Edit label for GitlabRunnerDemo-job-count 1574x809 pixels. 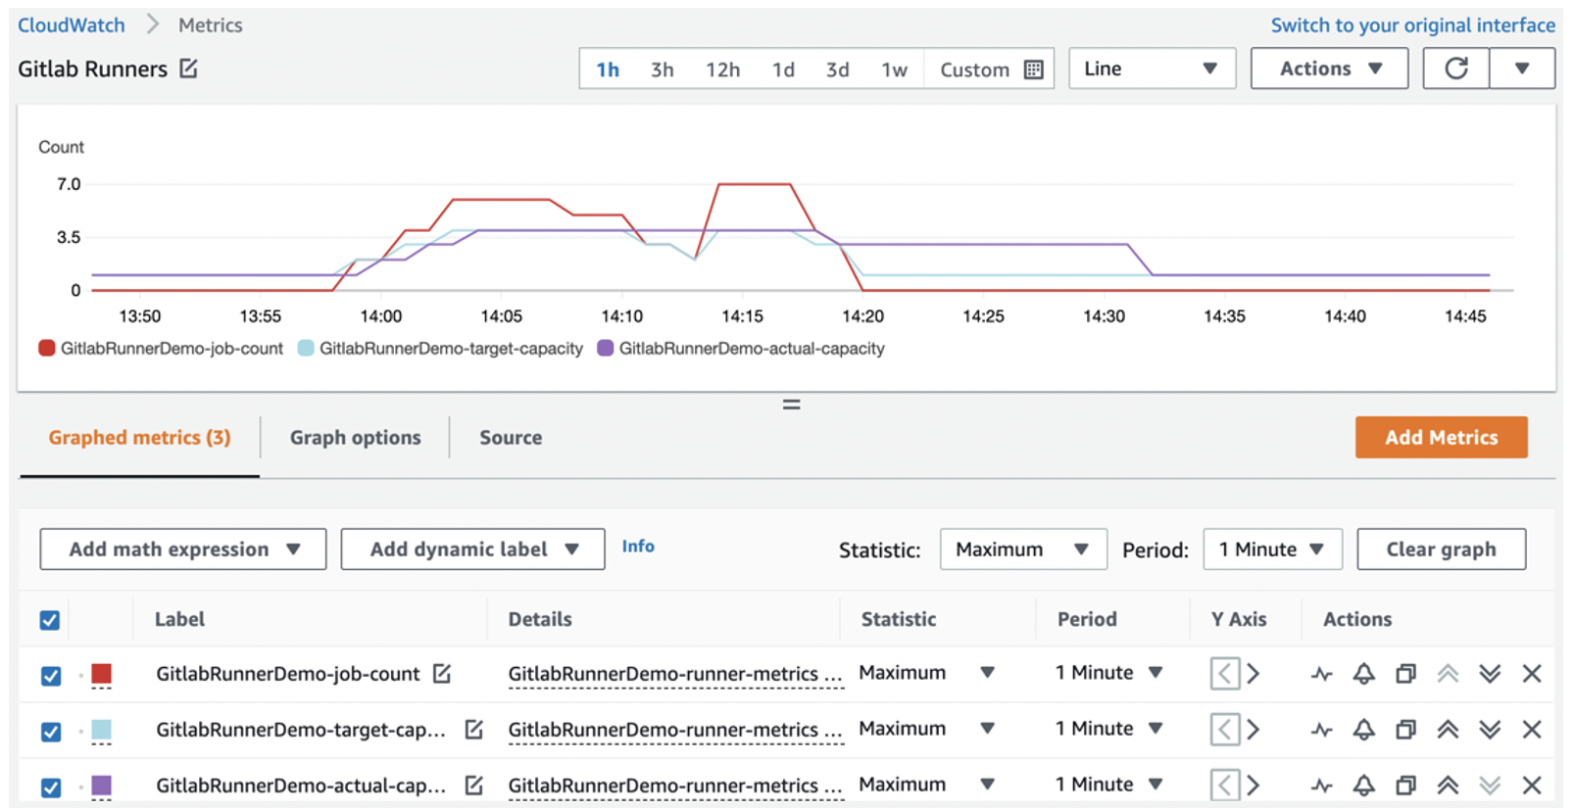[442, 674]
